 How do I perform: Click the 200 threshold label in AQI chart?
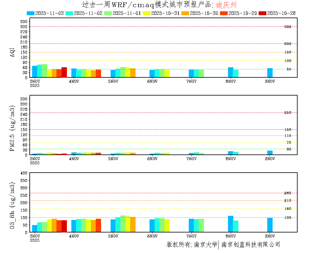(x=287, y=44)
